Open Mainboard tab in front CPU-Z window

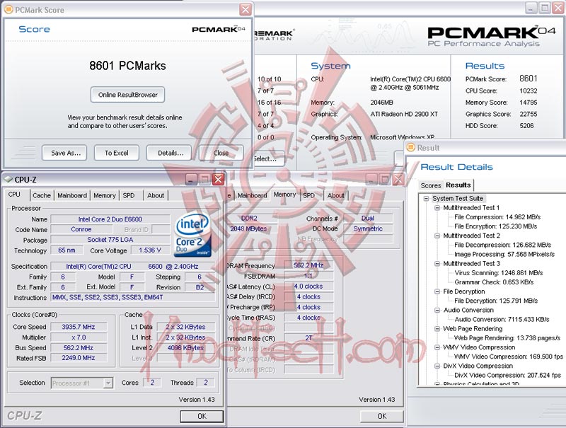click(72, 195)
